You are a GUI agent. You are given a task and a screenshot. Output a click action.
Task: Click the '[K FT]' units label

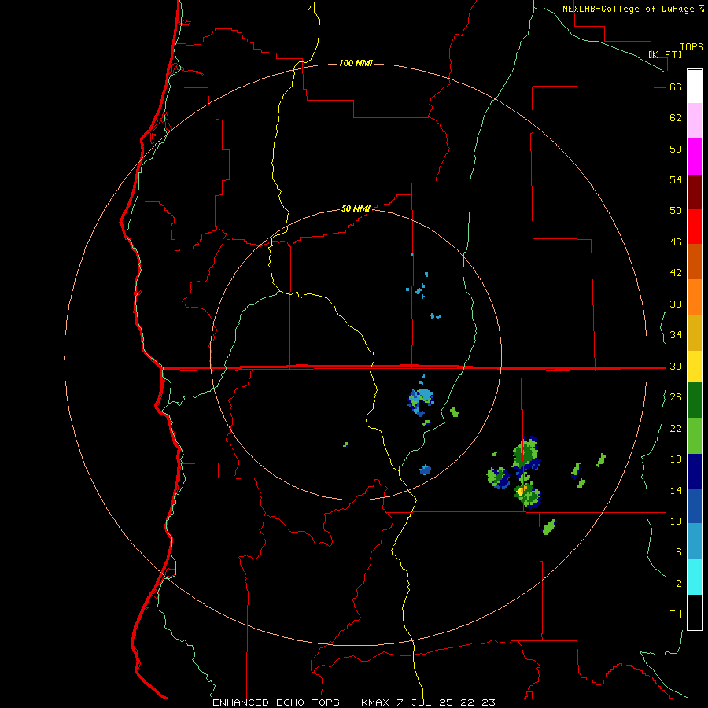[x=665, y=55]
